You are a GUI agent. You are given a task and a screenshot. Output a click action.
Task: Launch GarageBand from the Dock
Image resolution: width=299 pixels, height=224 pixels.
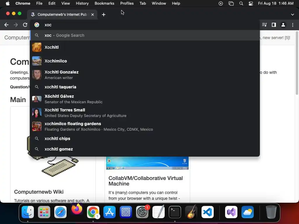(x=191, y=212)
